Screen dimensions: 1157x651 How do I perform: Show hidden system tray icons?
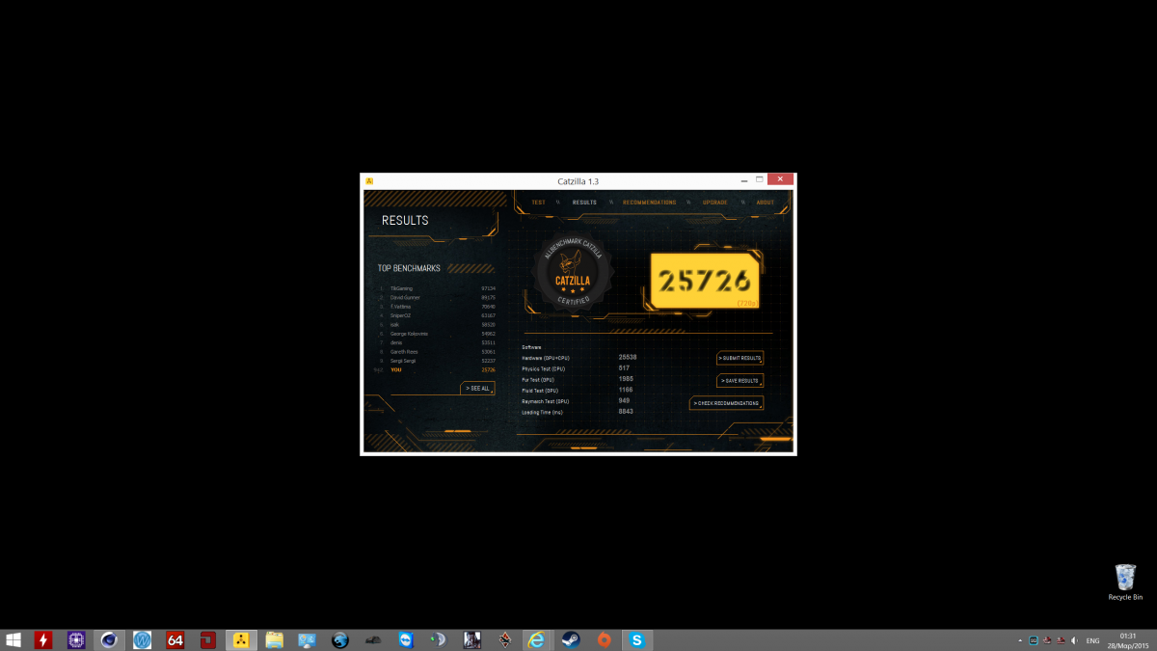tap(1020, 640)
